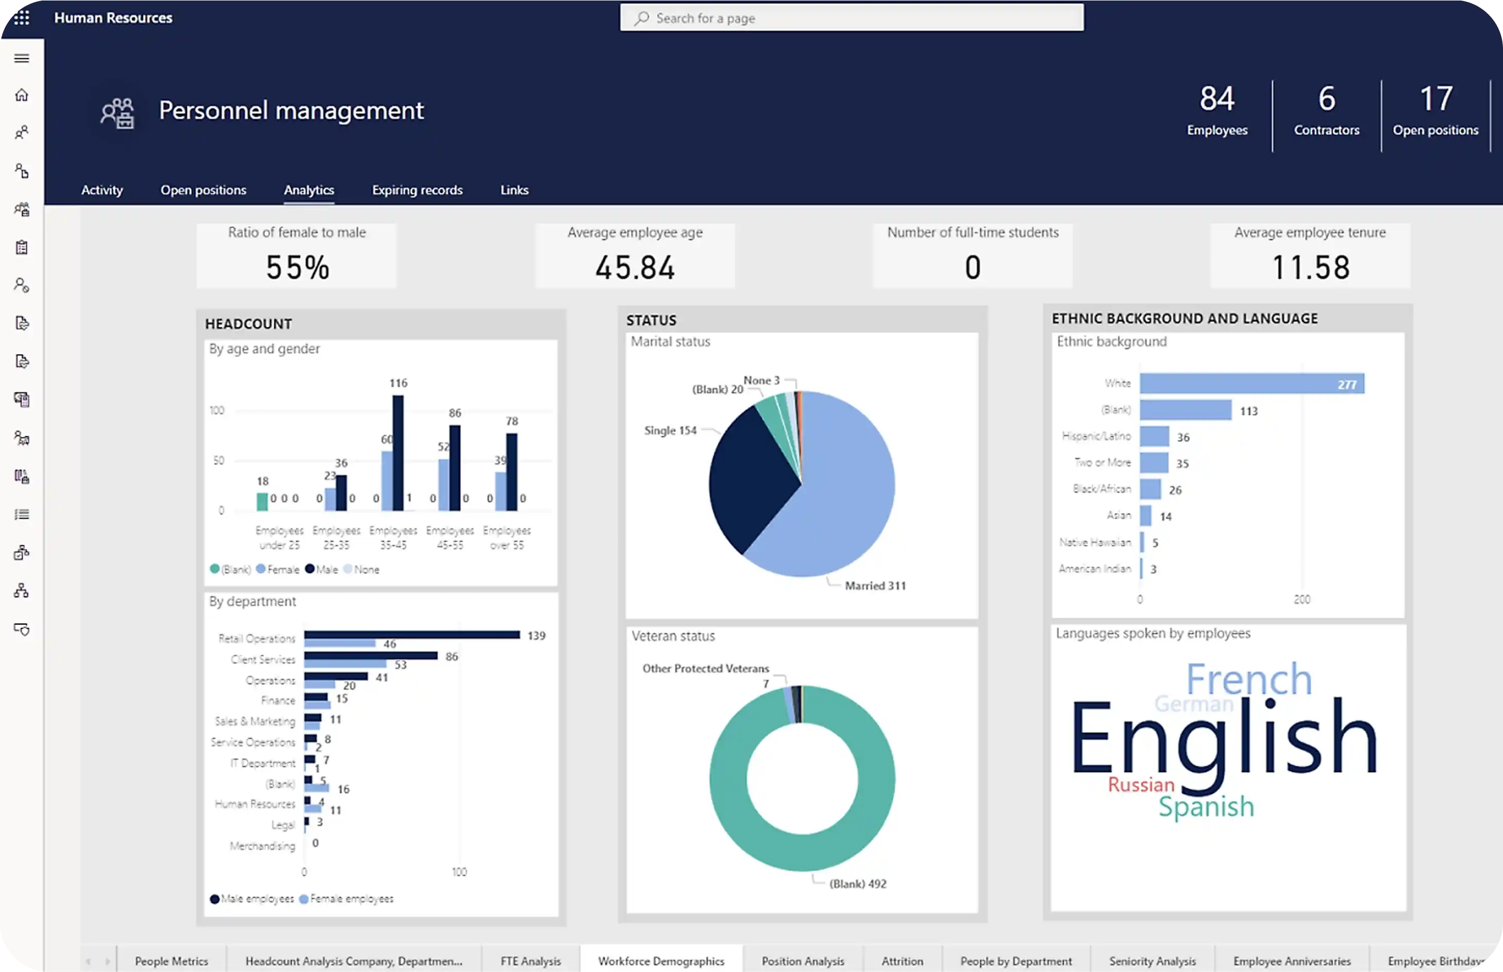Open the Expiring records tab
1503x972 pixels.
coord(416,190)
